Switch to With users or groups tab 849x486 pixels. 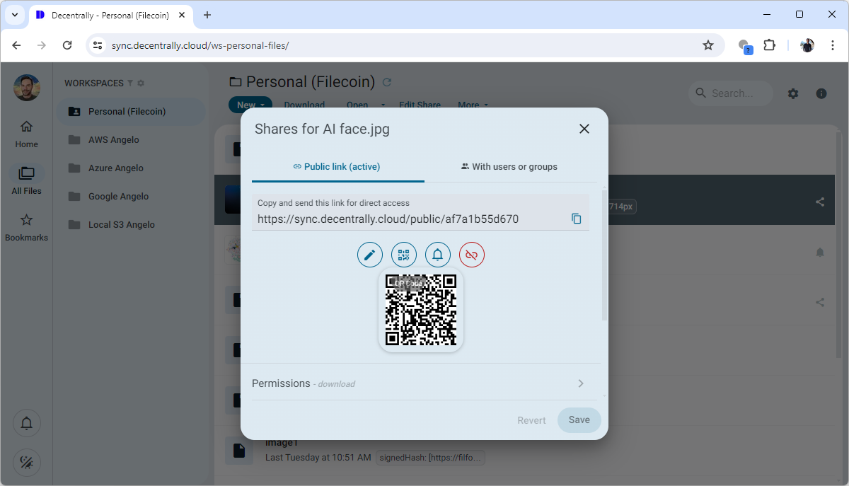click(x=509, y=167)
